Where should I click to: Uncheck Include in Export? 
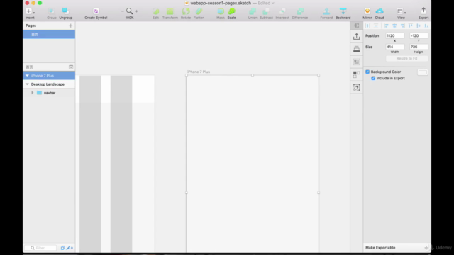pos(373,78)
